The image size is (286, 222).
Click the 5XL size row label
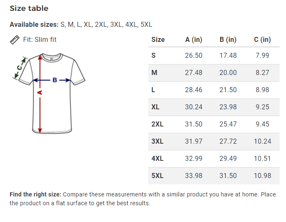point(157,176)
